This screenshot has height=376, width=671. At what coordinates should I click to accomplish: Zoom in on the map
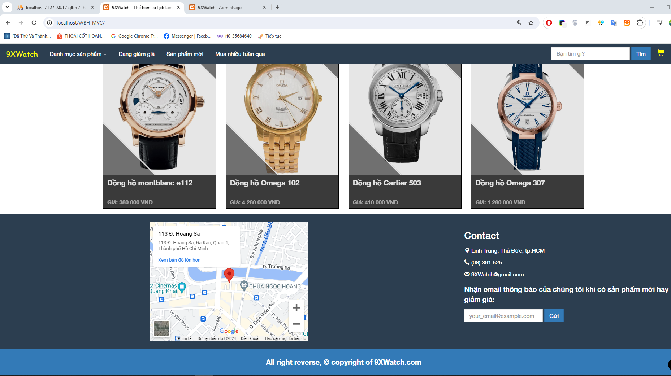296,308
